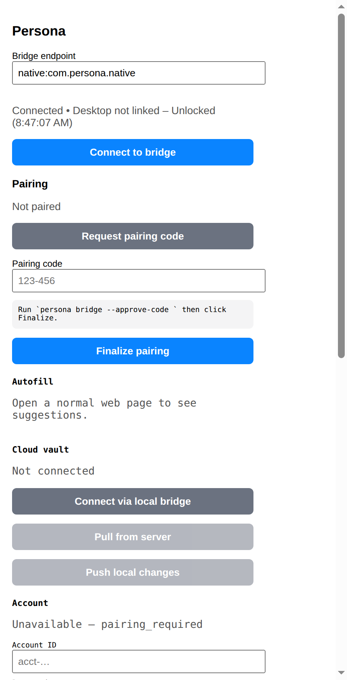Click the vertical scrollbar thumb
The image size is (347, 680).
(341, 185)
